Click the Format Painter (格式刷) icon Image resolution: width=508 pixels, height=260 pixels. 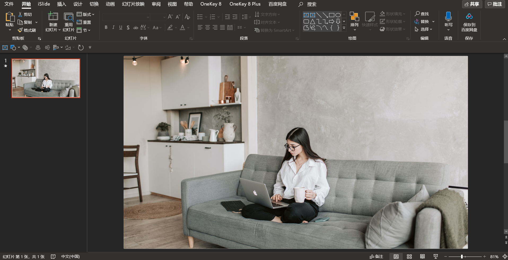click(x=20, y=30)
